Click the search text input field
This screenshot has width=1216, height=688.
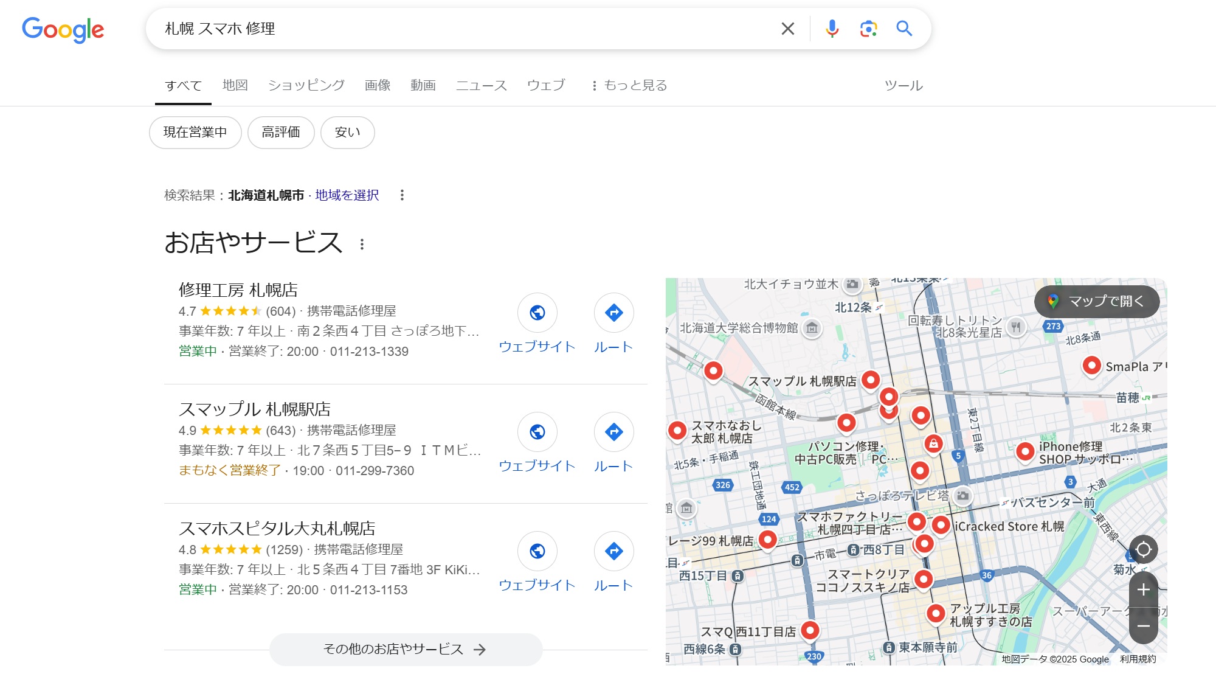[462, 29]
